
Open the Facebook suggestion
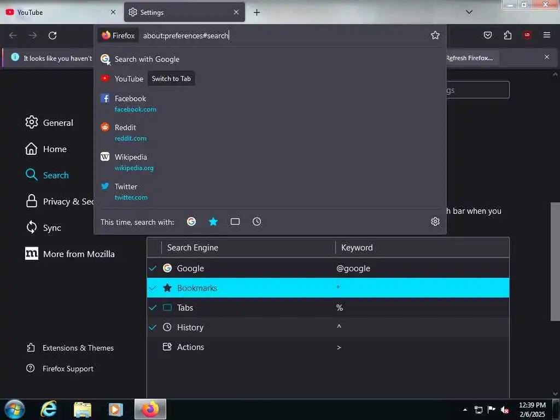pyautogui.click(x=270, y=103)
